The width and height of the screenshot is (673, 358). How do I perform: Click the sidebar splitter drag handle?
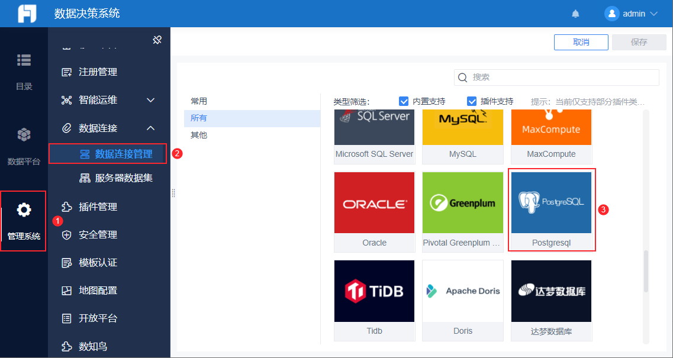[x=173, y=193]
